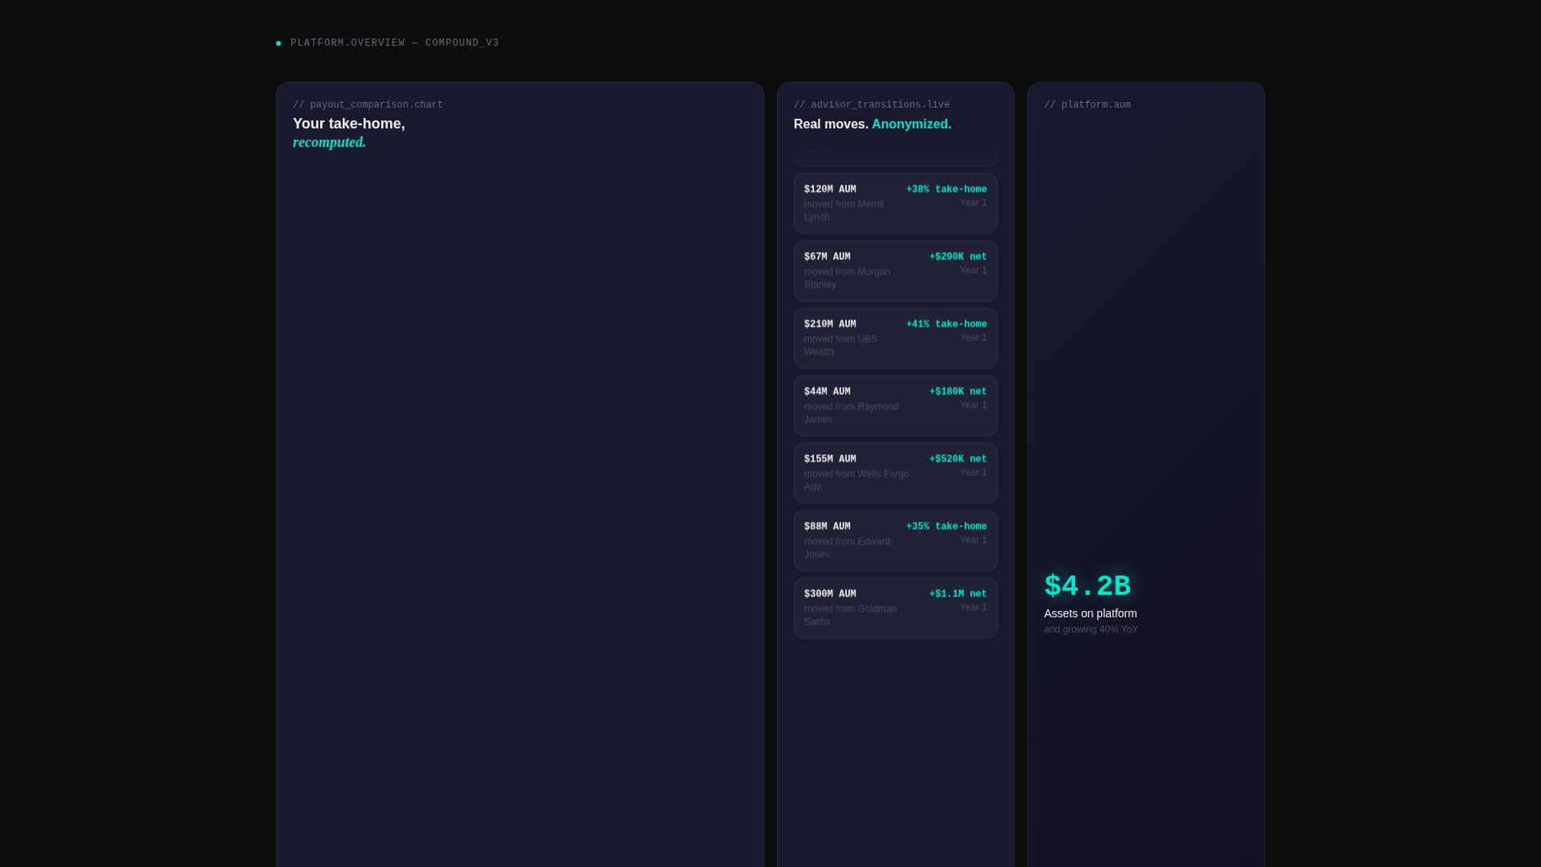Click the '// payout_comparison.chart' label
The width and height of the screenshot is (1541, 867).
point(368,105)
